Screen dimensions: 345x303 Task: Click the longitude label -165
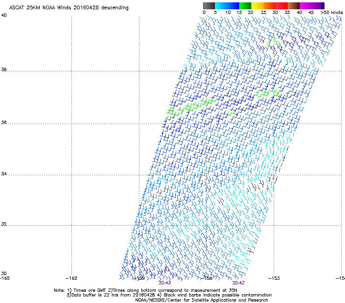pyautogui.click(x=5, y=278)
